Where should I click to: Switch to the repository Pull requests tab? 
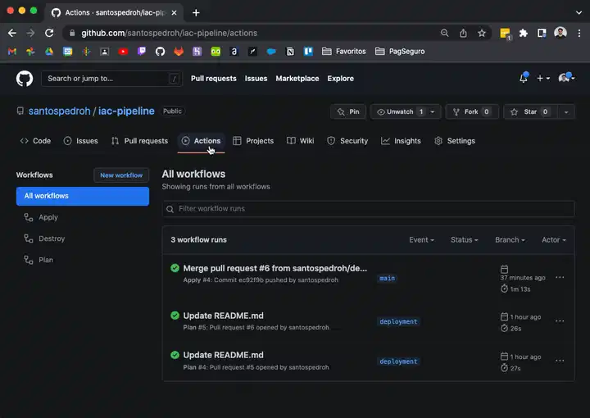click(139, 141)
